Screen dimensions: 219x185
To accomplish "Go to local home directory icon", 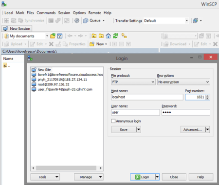I will 108,36.
